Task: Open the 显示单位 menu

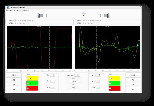Action: tap(17, 11)
